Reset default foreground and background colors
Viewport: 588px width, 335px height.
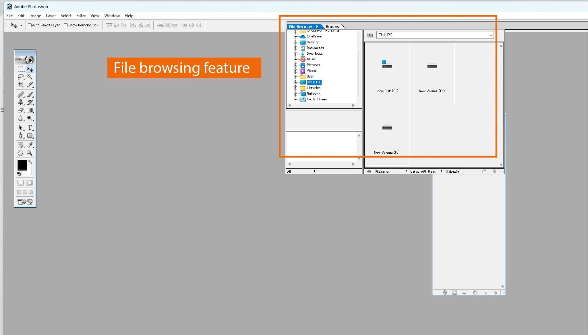tap(19, 173)
